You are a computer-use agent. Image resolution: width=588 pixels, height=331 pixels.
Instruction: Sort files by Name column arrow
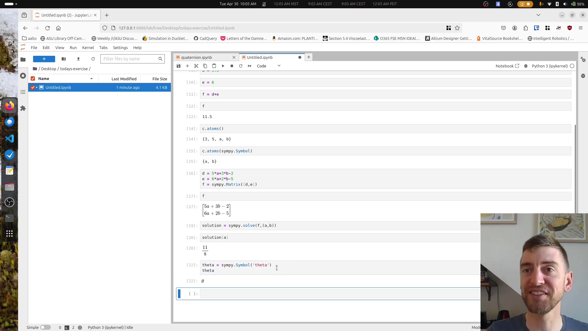pos(91,78)
